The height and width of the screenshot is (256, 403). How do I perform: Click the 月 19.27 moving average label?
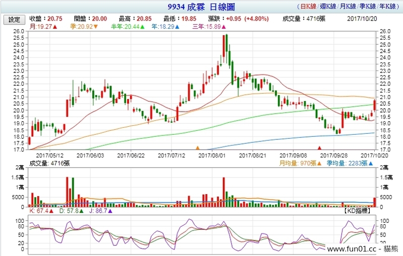43,27
